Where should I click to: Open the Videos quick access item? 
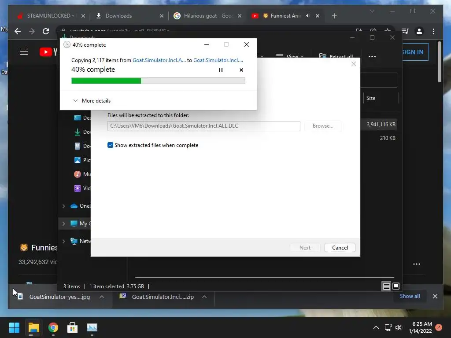(82, 188)
